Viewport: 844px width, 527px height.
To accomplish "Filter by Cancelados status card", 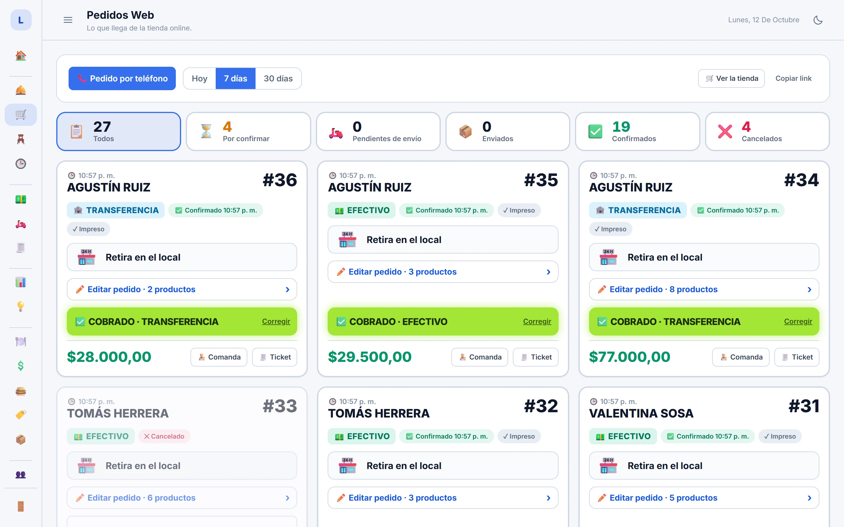I will 767,131.
